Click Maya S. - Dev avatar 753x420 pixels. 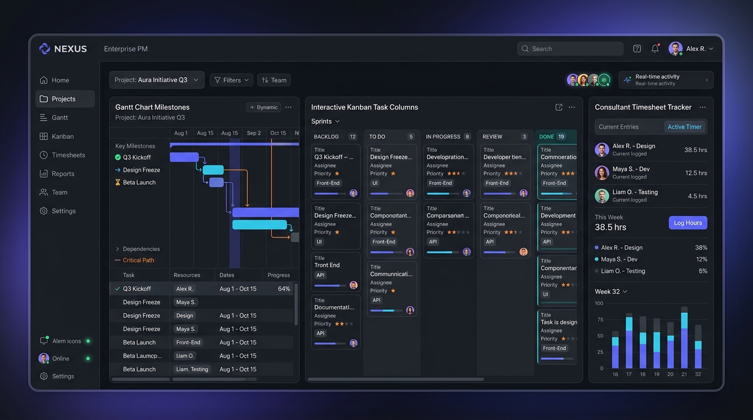click(602, 173)
